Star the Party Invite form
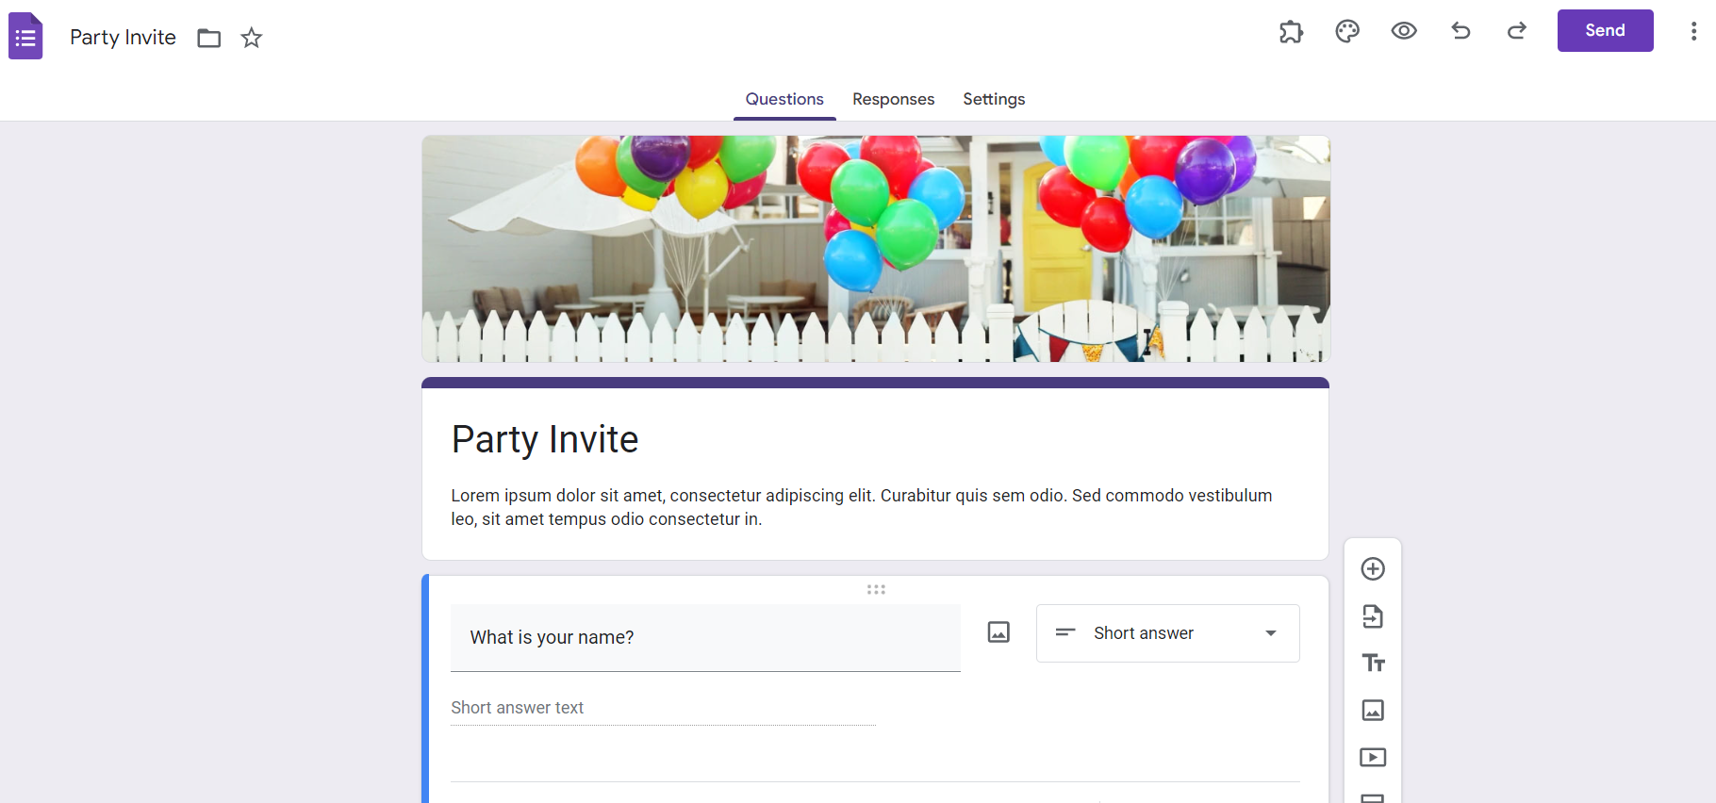The image size is (1716, 803). point(251,38)
